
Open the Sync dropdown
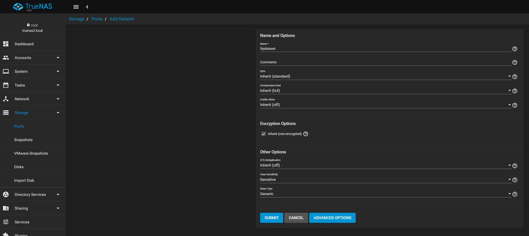(386, 76)
